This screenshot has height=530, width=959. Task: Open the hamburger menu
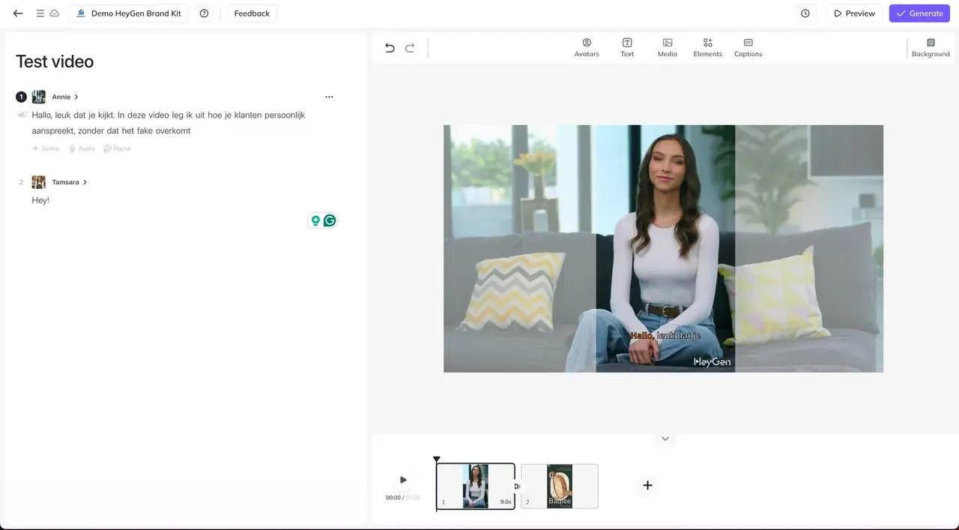coord(40,13)
